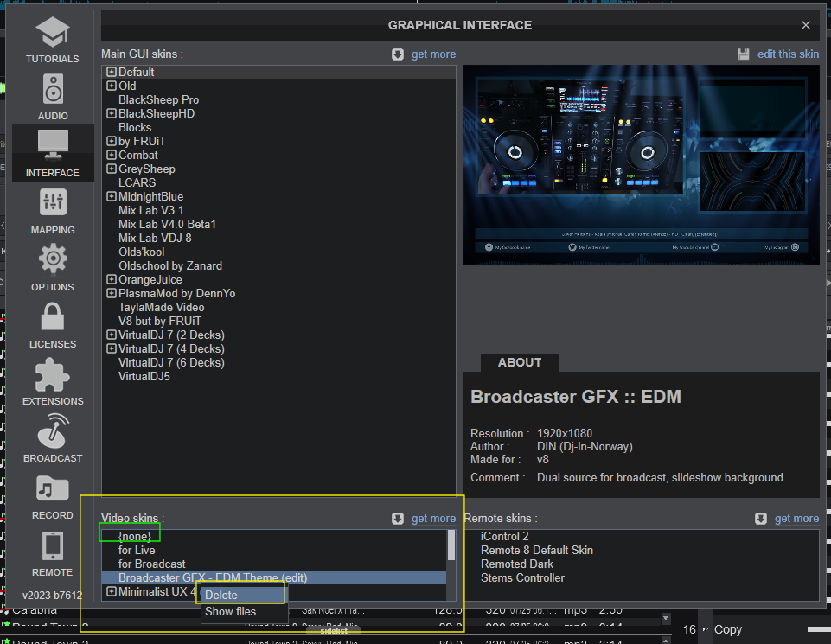Click the sidelist label in the browser
The height and width of the screenshot is (644, 831).
334,631
